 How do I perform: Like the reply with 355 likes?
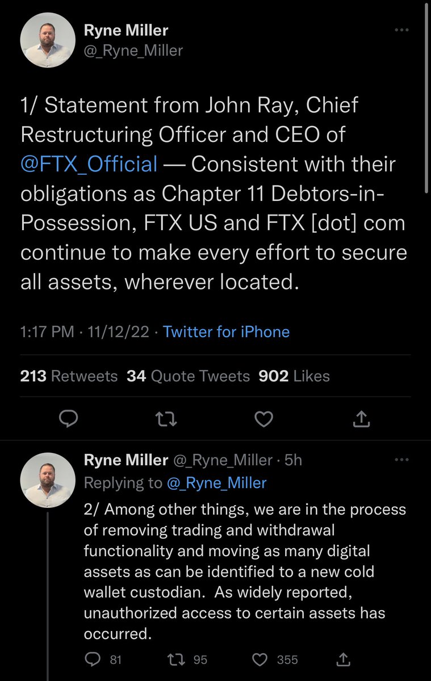click(260, 659)
